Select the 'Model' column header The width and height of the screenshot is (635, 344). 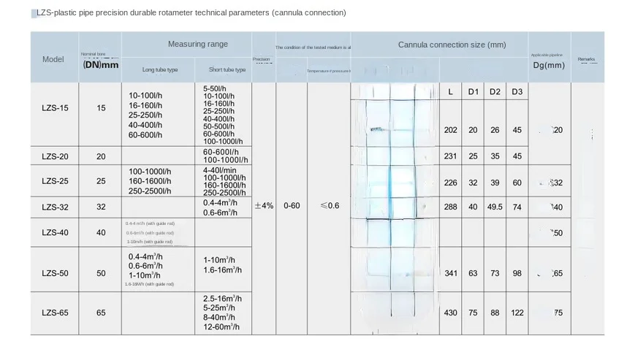pyautogui.click(x=53, y=59)
